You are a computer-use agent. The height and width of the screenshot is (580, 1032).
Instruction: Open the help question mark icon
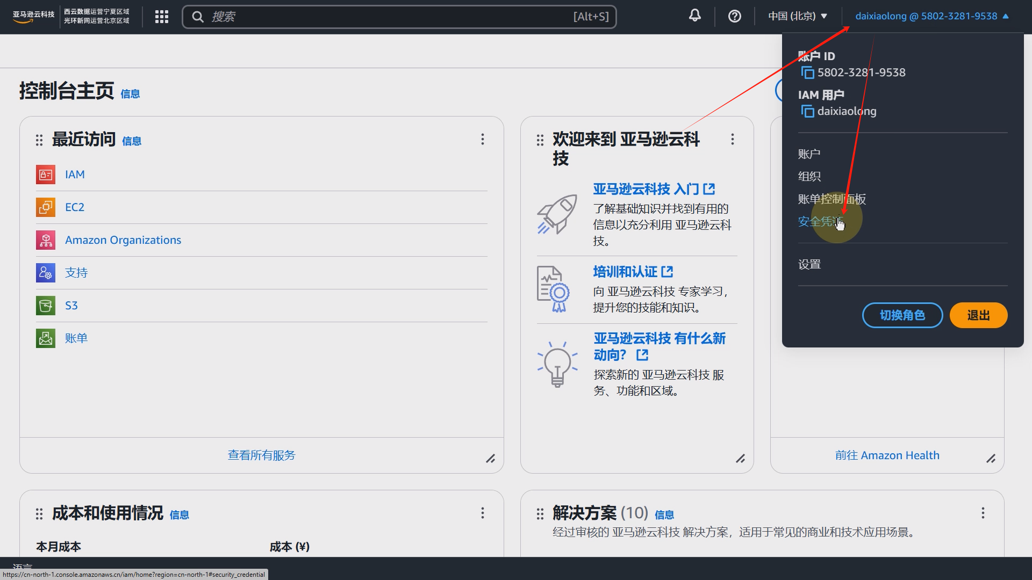click(734, 17)
